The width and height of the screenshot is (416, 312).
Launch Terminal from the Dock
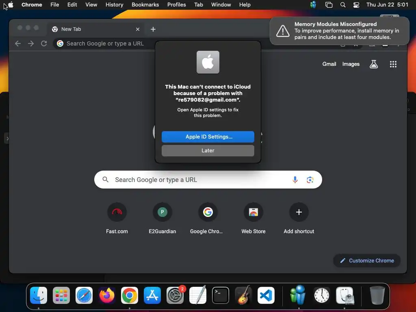pyautogui.click(x=221, y=295)
